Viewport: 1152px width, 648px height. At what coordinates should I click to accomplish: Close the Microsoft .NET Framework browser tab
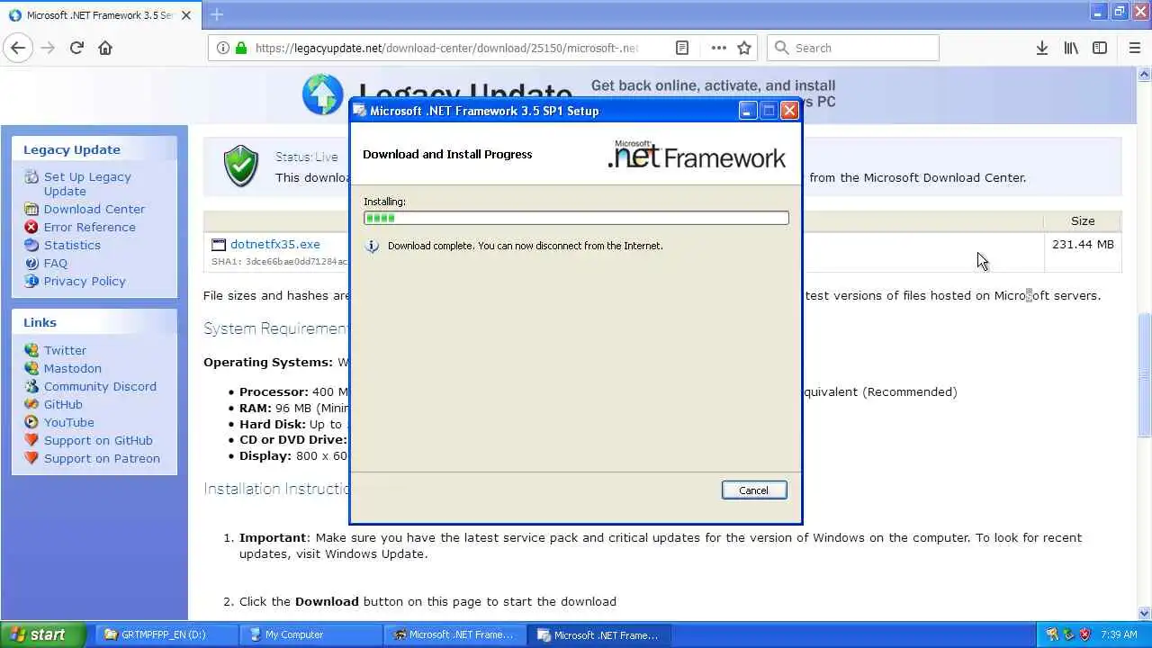pyautogui.click(x=187, y=15)
